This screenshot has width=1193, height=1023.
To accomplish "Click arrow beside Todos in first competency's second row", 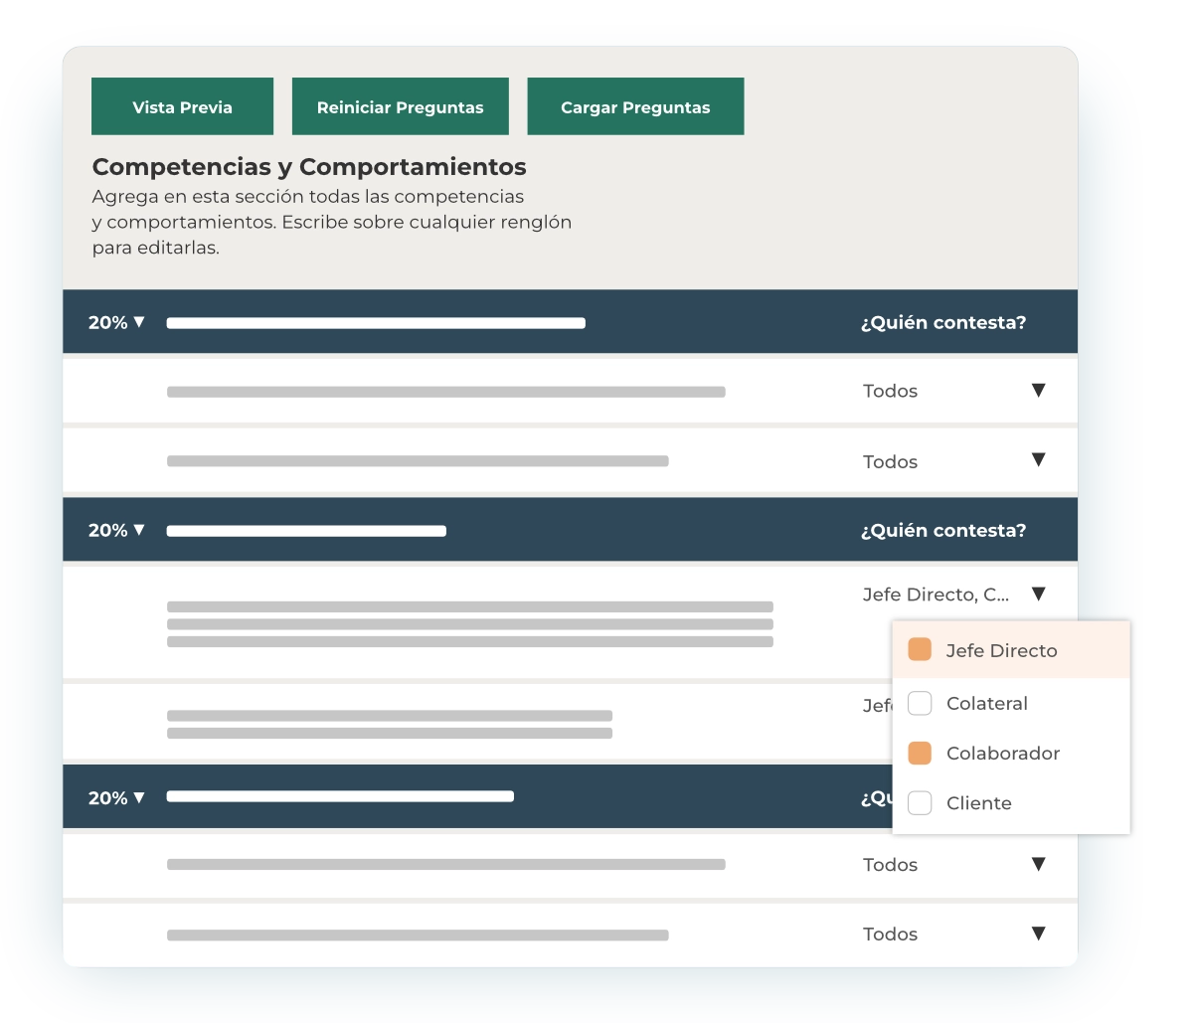I will 1038,460.
